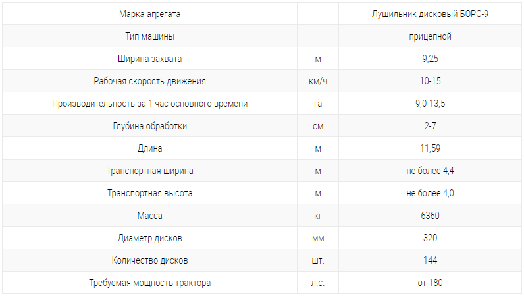Select the 9,0-13,5 productivity value
This screenshot has height=296, width=524.
431,104
